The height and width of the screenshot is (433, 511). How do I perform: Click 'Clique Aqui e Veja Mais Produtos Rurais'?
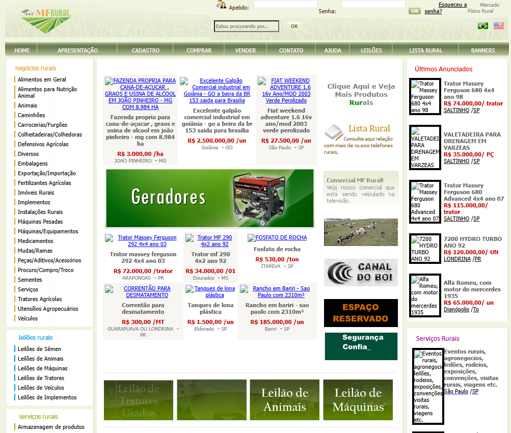(x=361, y=94)
